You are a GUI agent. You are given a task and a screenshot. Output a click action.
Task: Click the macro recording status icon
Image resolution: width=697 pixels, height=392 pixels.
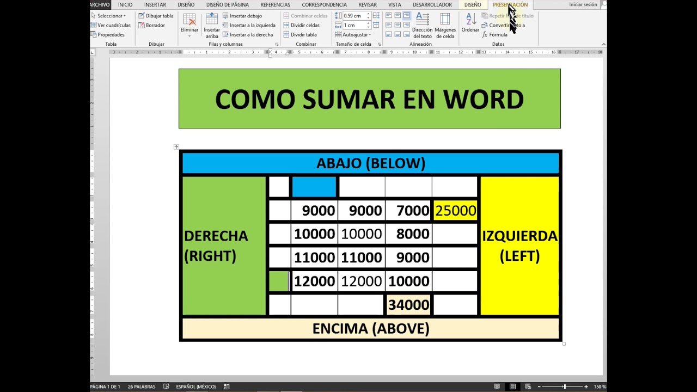pos(227,387)
